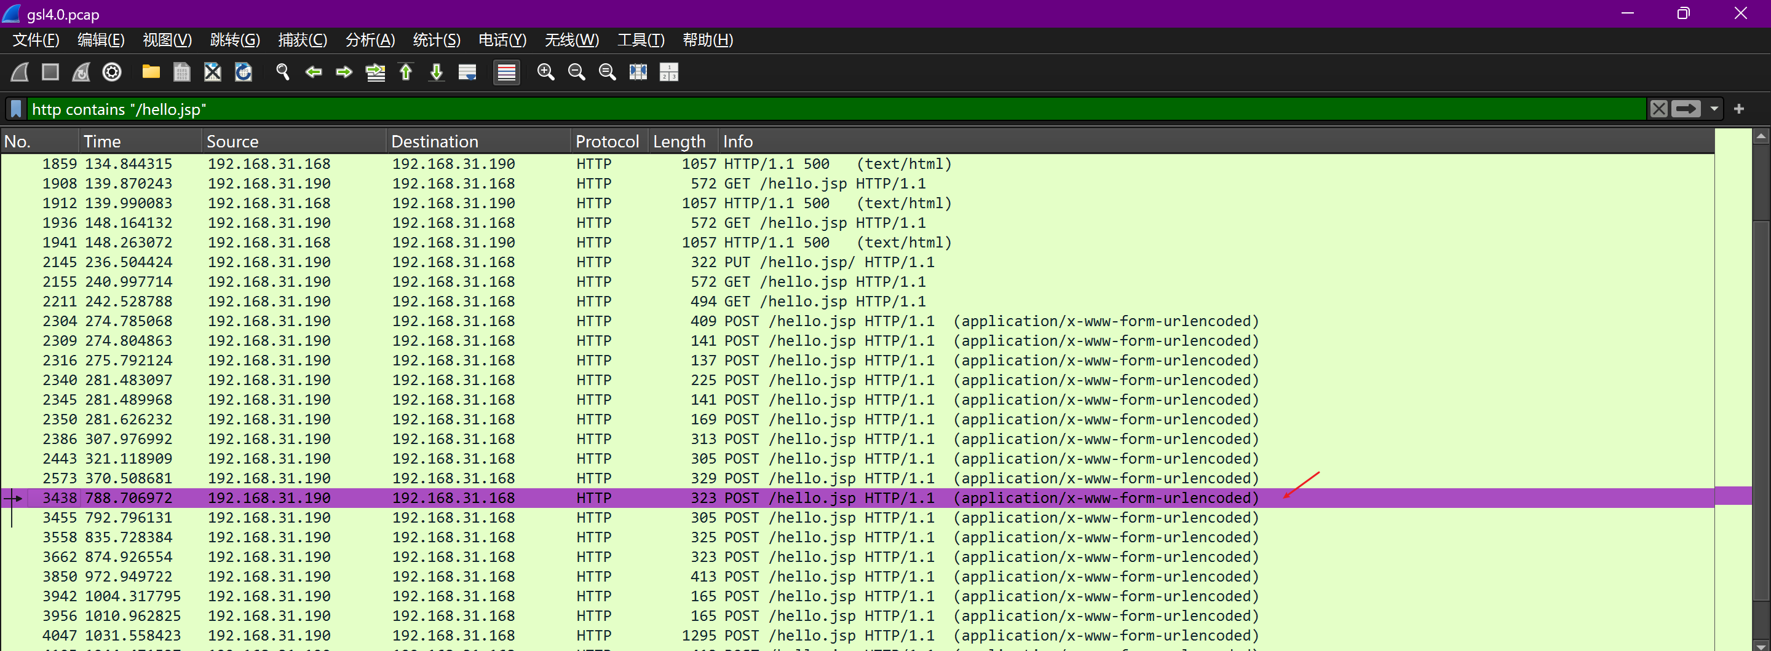Go to the first packet
This screenshot has height=651, width=1771.
coord(406,72)
